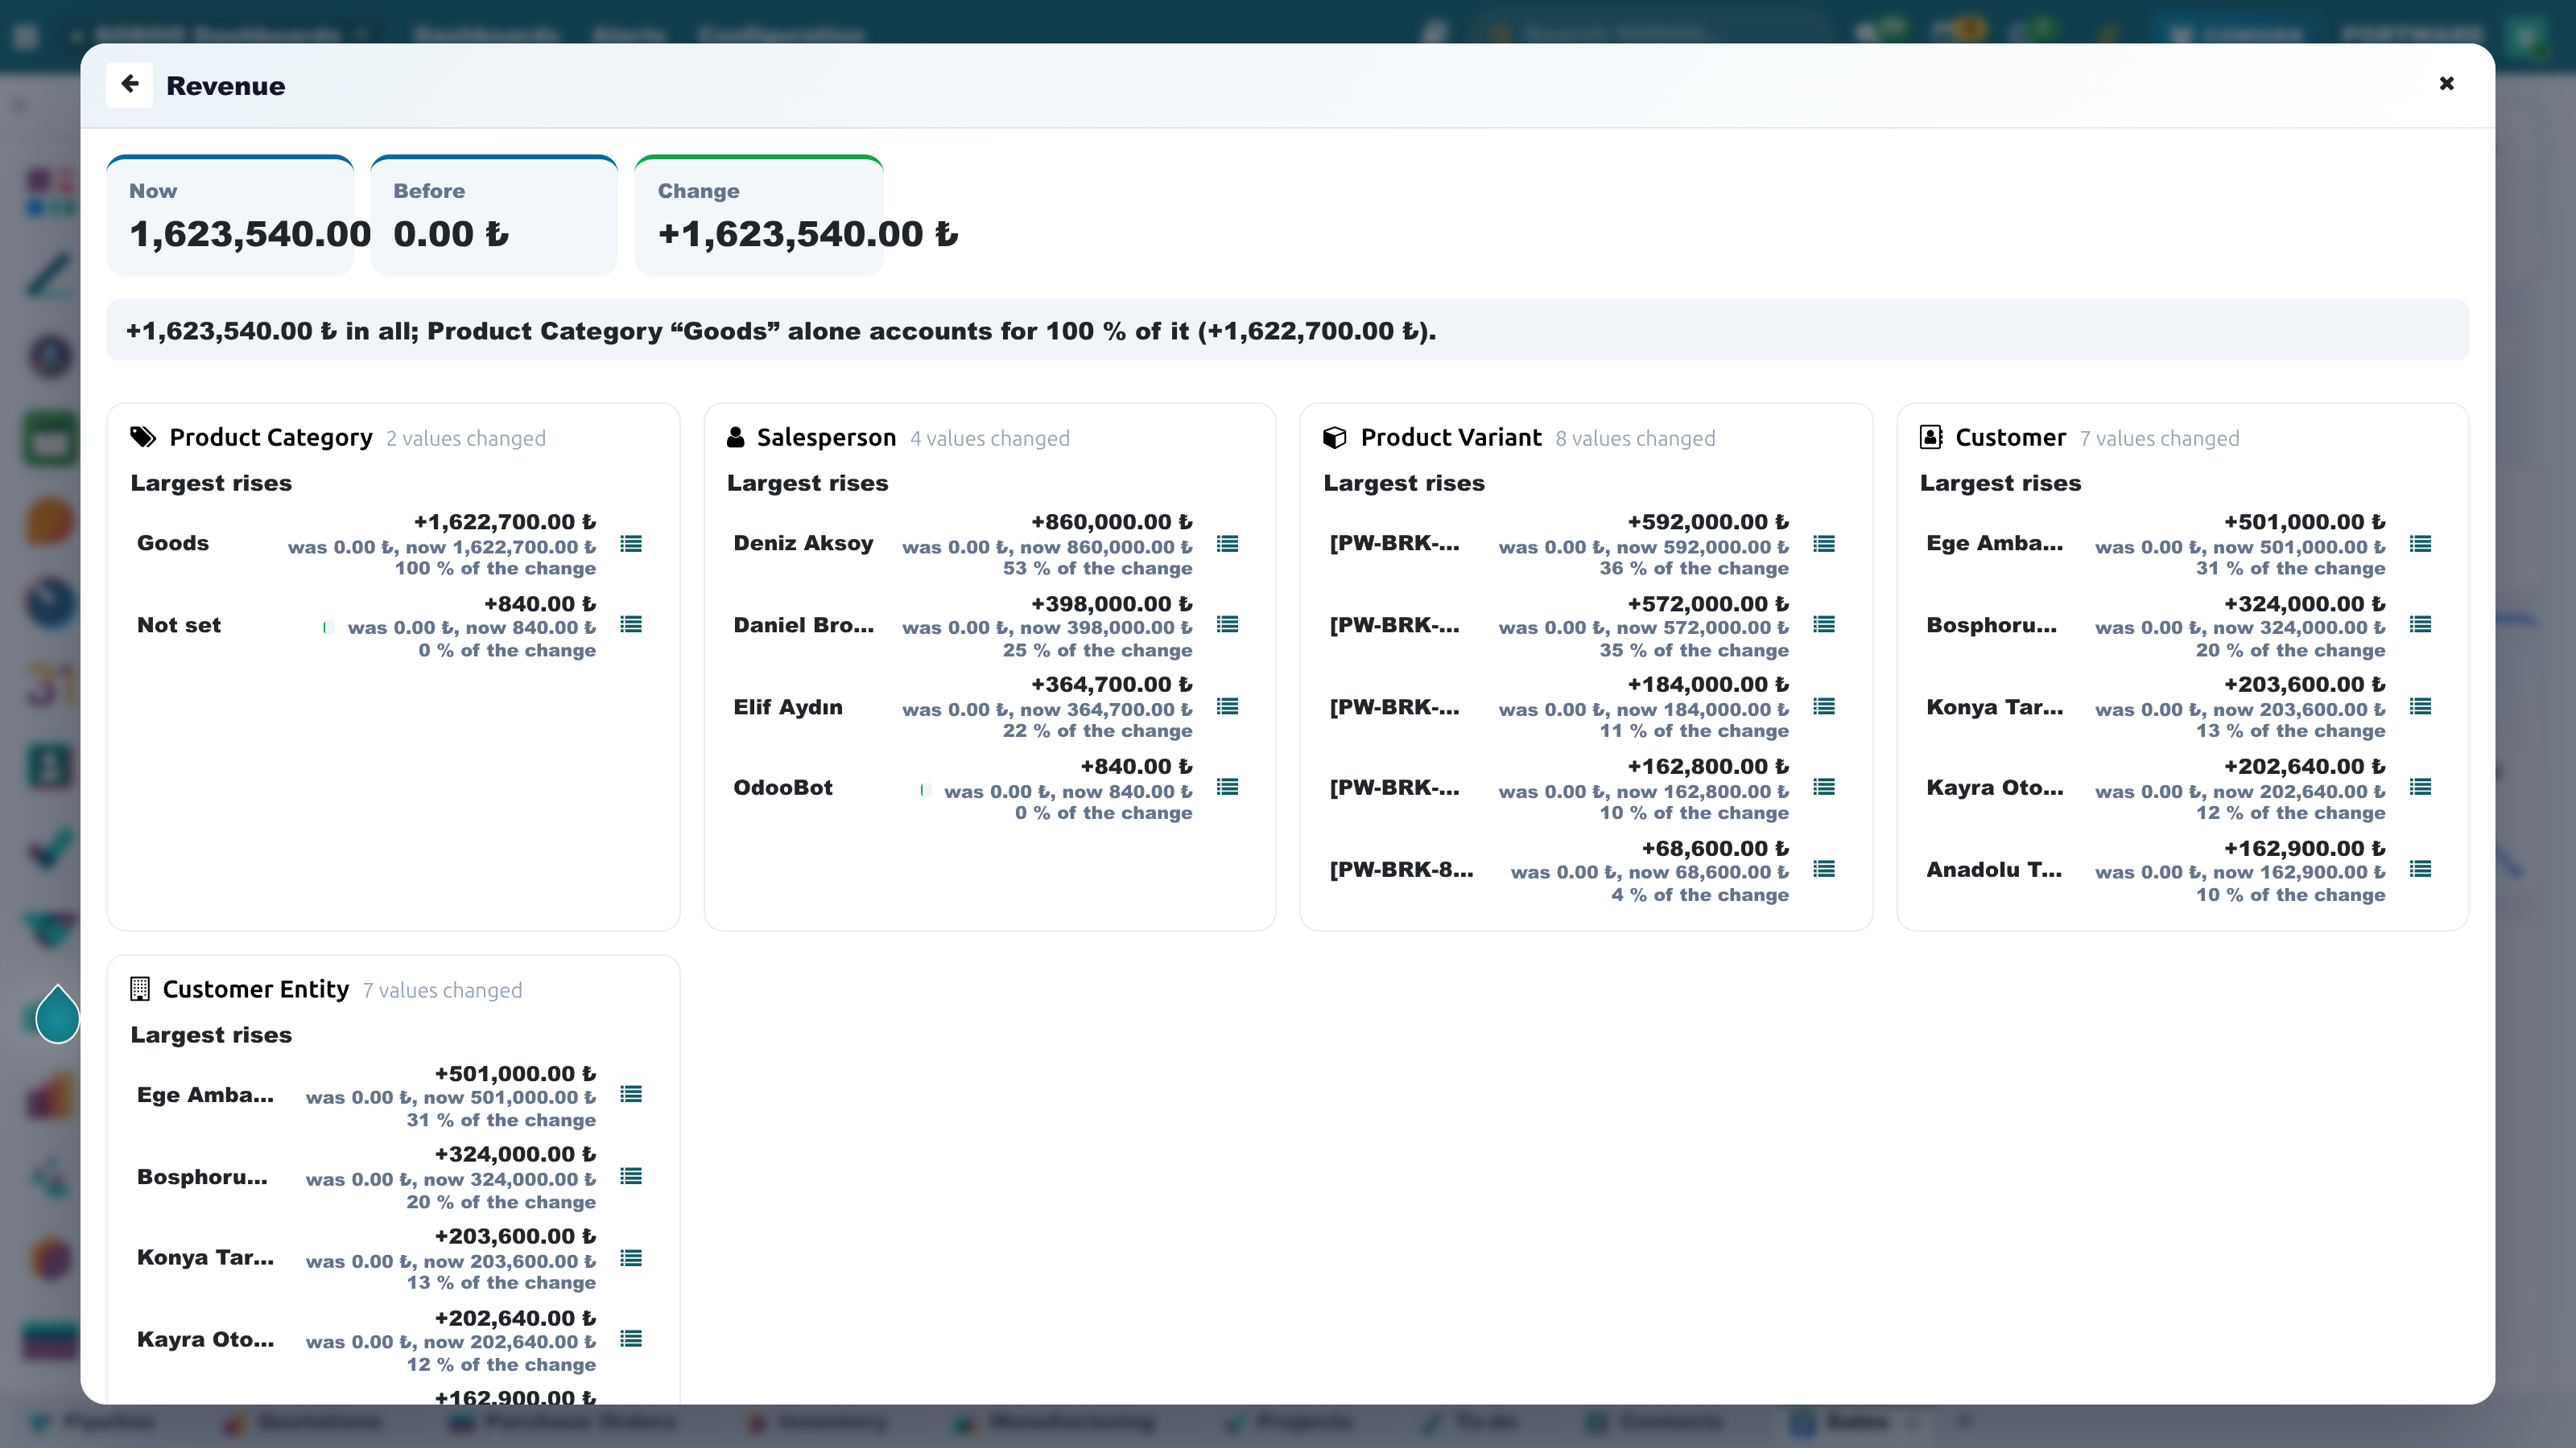The height and width of the screenshot is (1448, 2576).
Task: Click the Salesperson section heading
Action: pyautogui.click(x=826, y=438)
